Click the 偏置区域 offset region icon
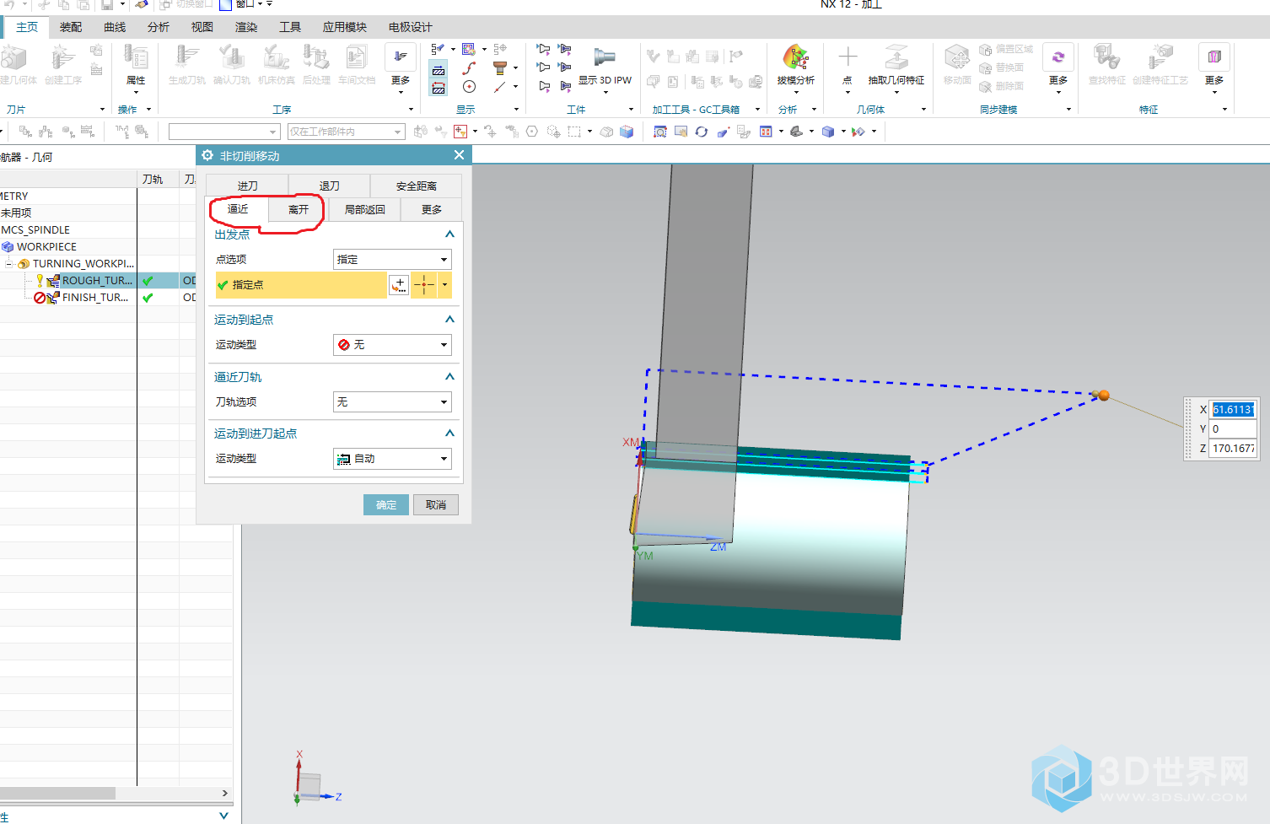1270x824 pixels. 1006,49
